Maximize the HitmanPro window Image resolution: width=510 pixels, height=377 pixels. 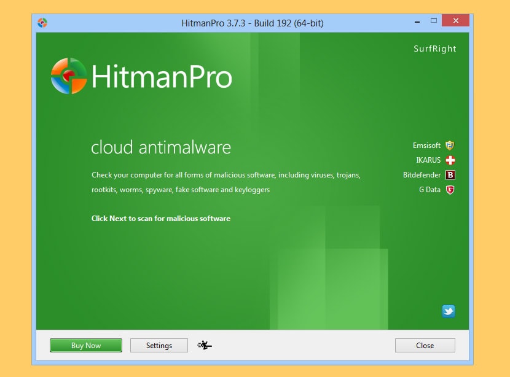(434, 21)
